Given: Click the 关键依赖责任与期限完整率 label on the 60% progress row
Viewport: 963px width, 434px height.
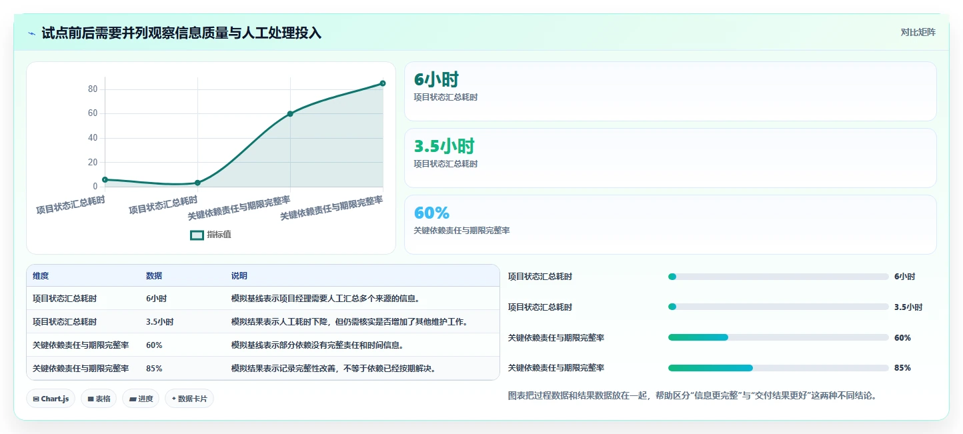Looking at the screenshot, I should tap(556, 338).
